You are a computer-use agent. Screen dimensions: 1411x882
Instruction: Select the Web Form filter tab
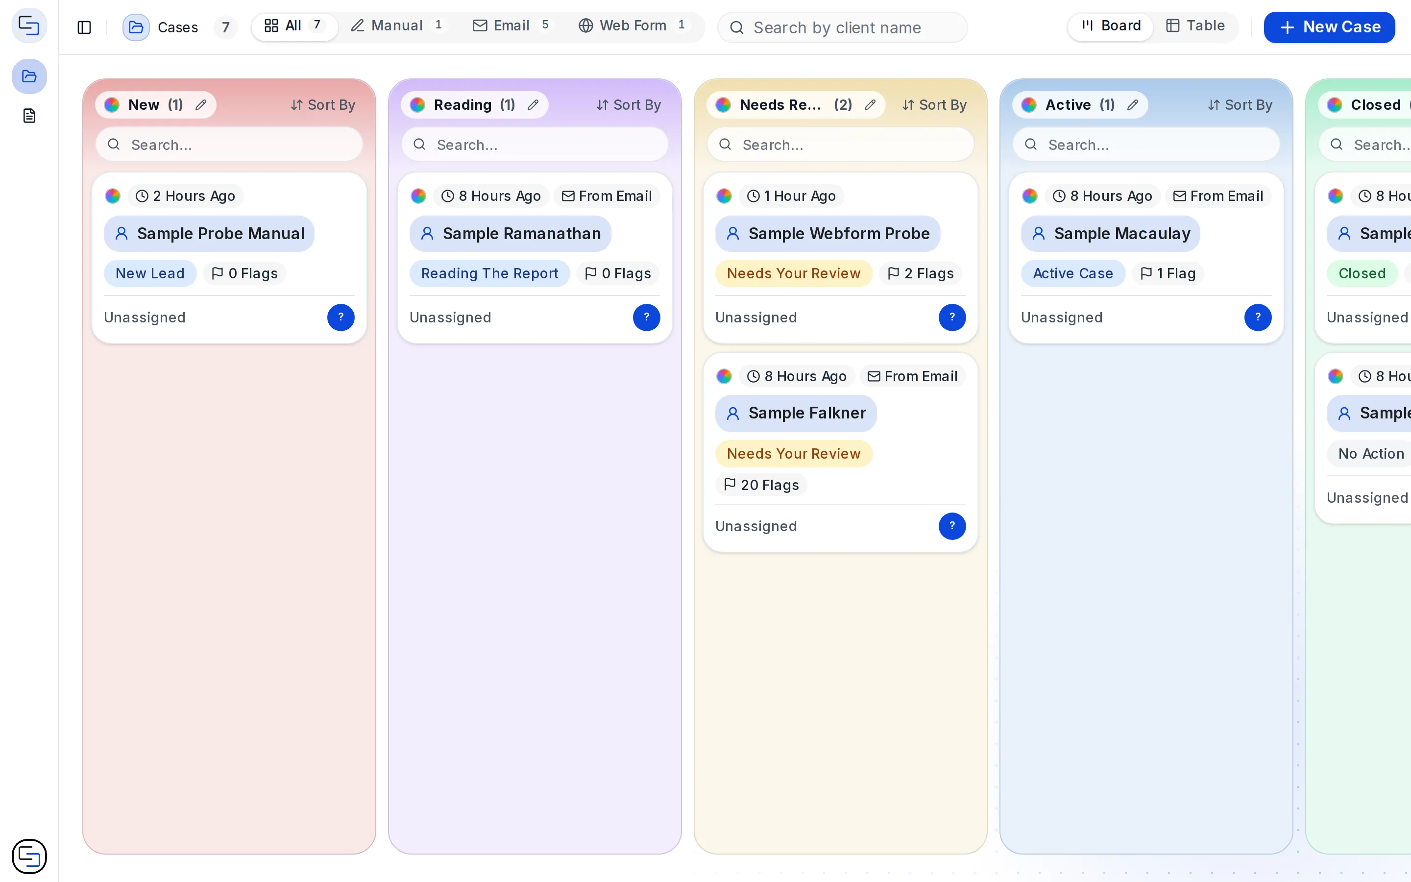[x=633, y=26]
